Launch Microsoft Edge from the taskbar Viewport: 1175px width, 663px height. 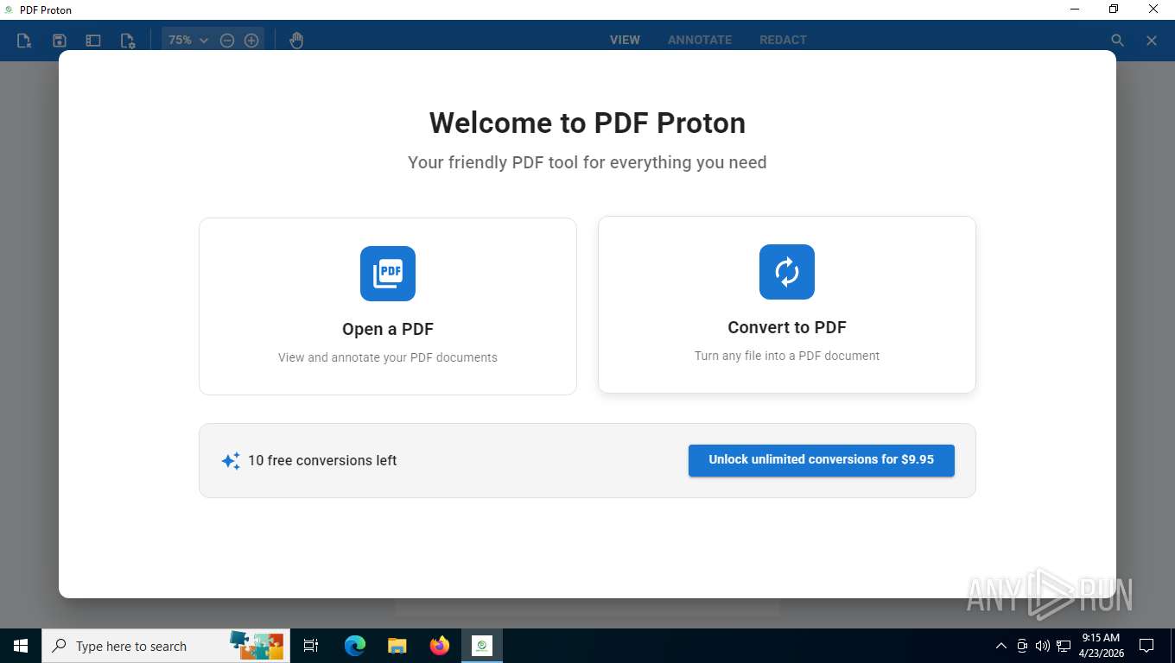355,646
